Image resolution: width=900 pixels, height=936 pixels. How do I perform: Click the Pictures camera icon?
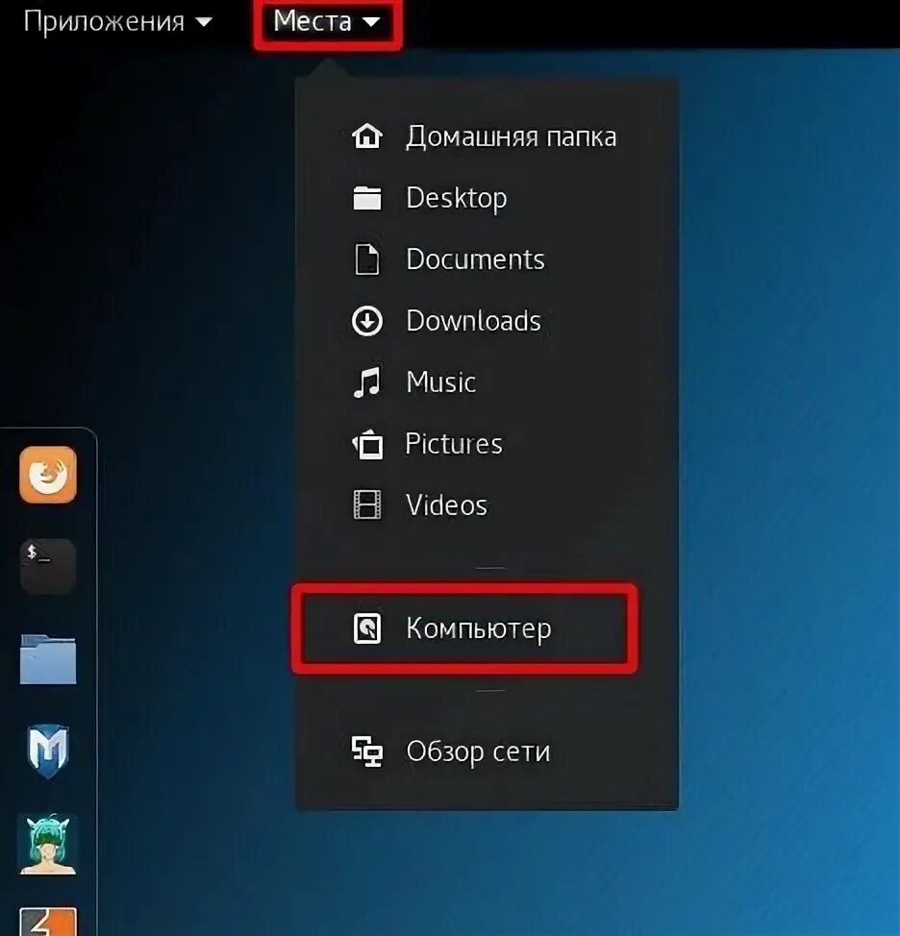[366, 444]
